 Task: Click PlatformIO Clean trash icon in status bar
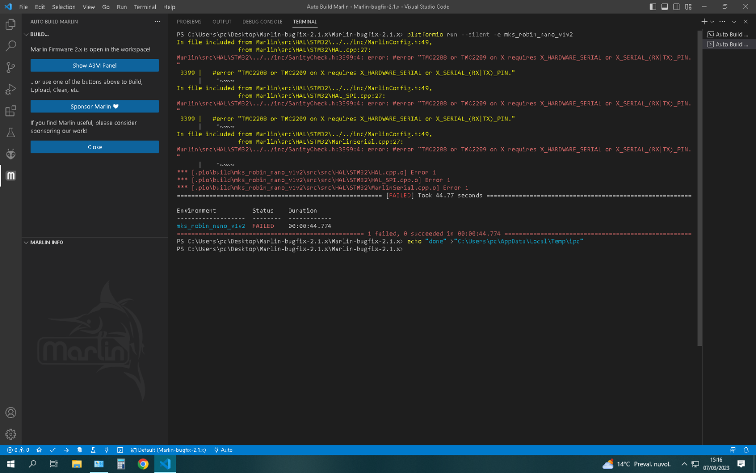tap(80, 450)
